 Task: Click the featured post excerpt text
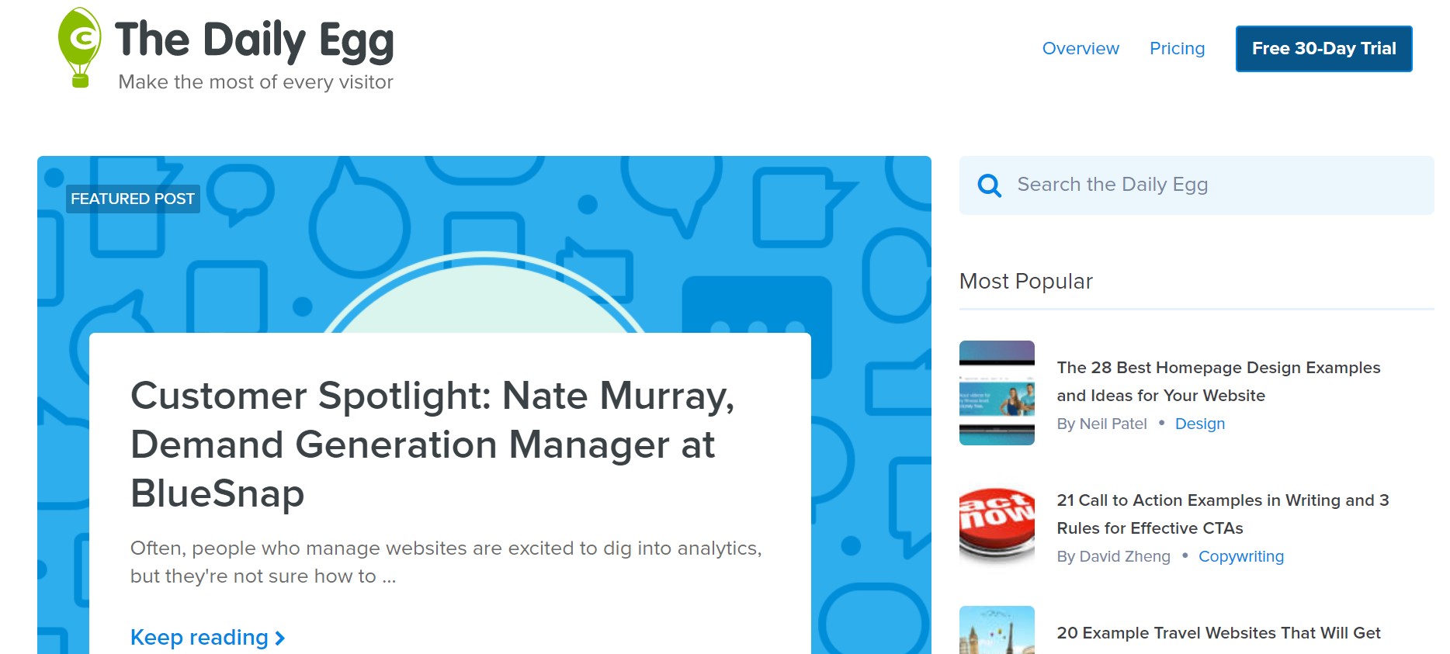[x=446, y=562]
